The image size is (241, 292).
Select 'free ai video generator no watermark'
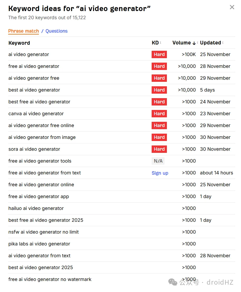point(50,279)
